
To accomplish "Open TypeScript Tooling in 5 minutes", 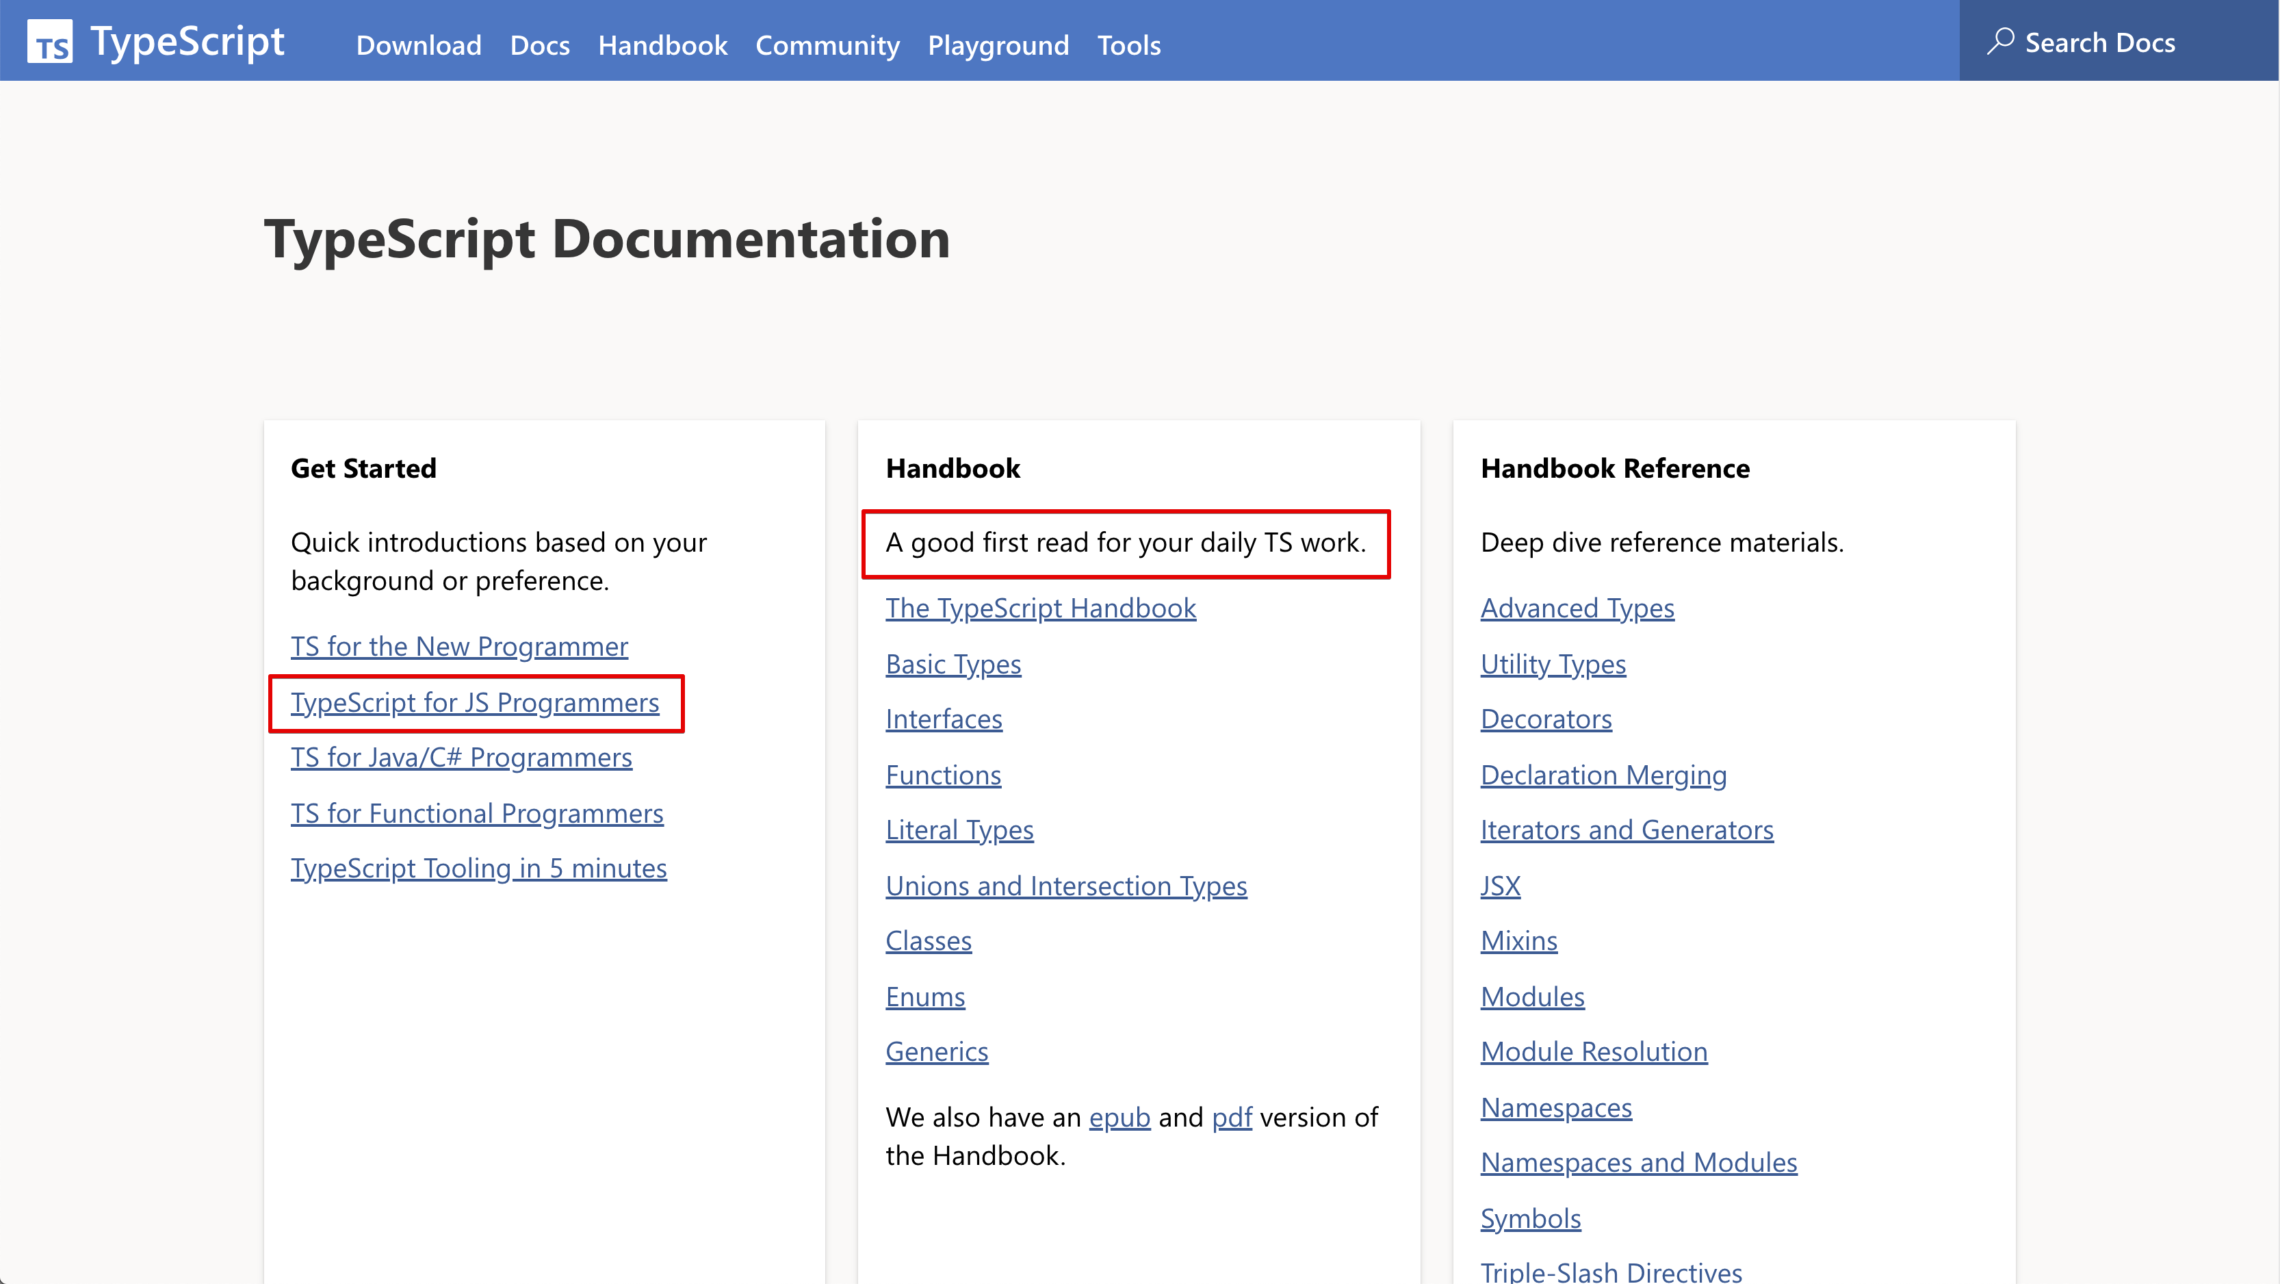I will (x=478, y=869).
